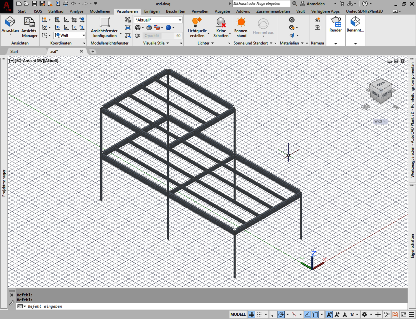Click the Keine Schatten sphere icon
The image size is (416, 319).
(x=221, y=22)
